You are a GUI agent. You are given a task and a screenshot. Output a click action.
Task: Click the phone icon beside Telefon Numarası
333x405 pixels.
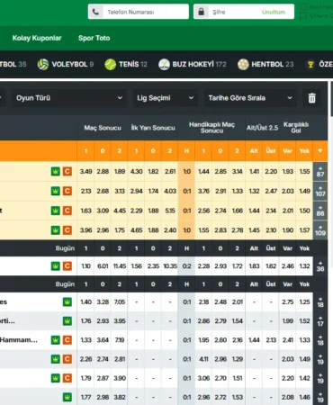point(95,12)
